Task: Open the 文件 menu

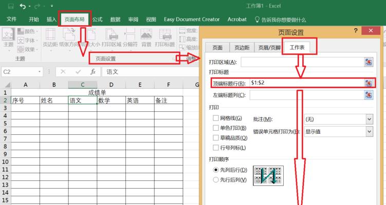Action: [x=11, y=19]
